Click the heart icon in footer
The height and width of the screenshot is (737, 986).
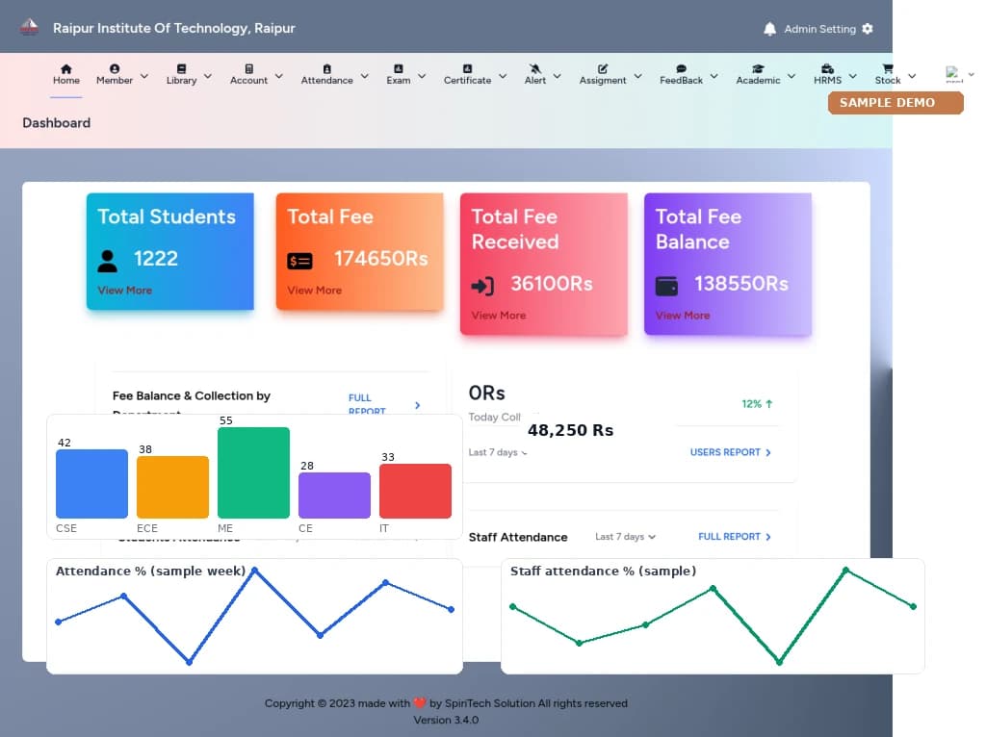[x=420, y=703]
